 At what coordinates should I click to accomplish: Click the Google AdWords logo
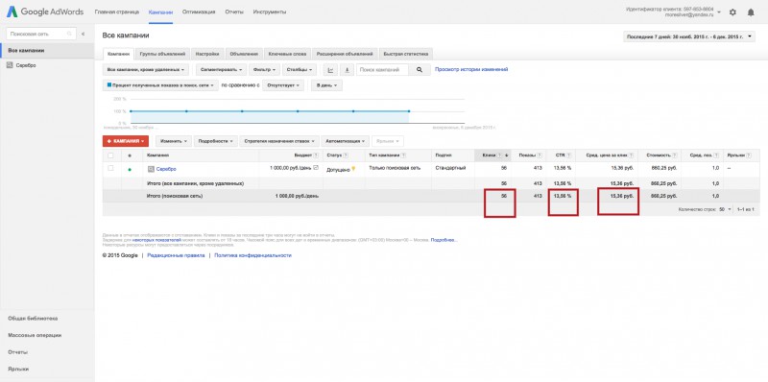click(45, 12)
